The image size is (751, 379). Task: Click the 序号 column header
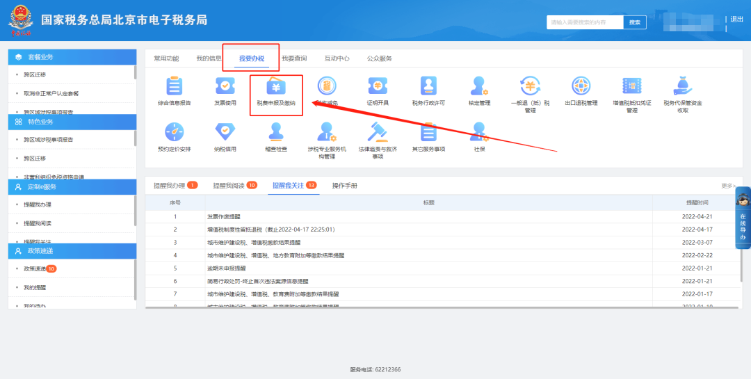tap(175, 202)
